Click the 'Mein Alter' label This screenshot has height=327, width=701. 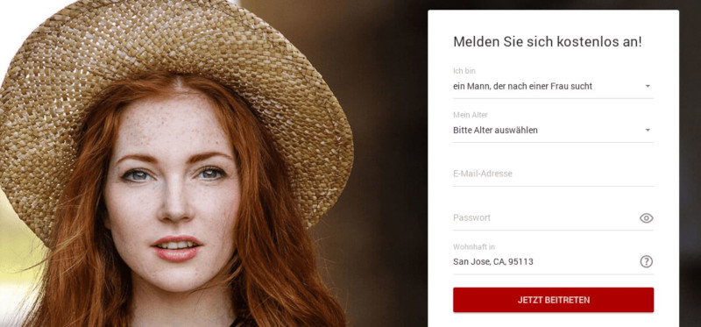[x=471, y=115]
